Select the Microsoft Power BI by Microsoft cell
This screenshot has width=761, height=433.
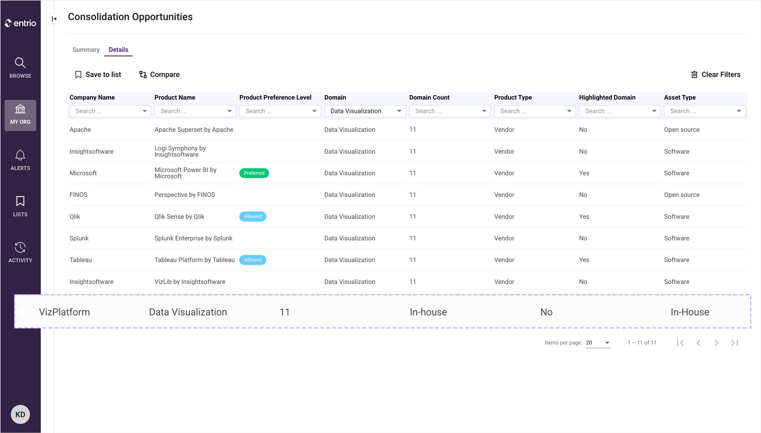coord(185,173)
